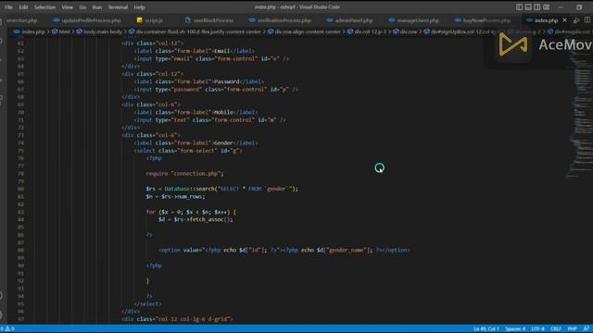Click the label containing Email text

tap(194, 51)
